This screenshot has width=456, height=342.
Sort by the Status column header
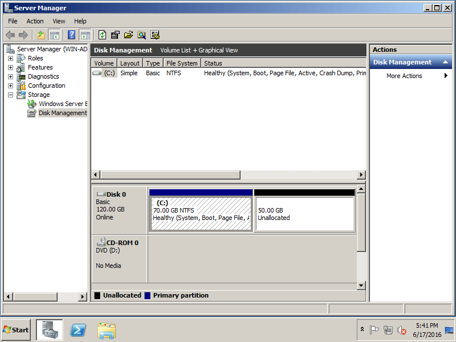(x=283, y=63)
